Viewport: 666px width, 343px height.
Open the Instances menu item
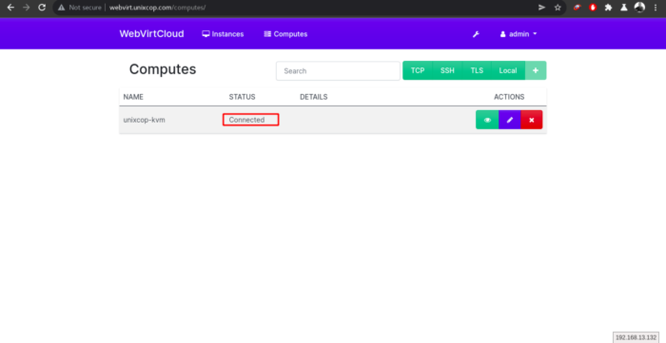223,34
